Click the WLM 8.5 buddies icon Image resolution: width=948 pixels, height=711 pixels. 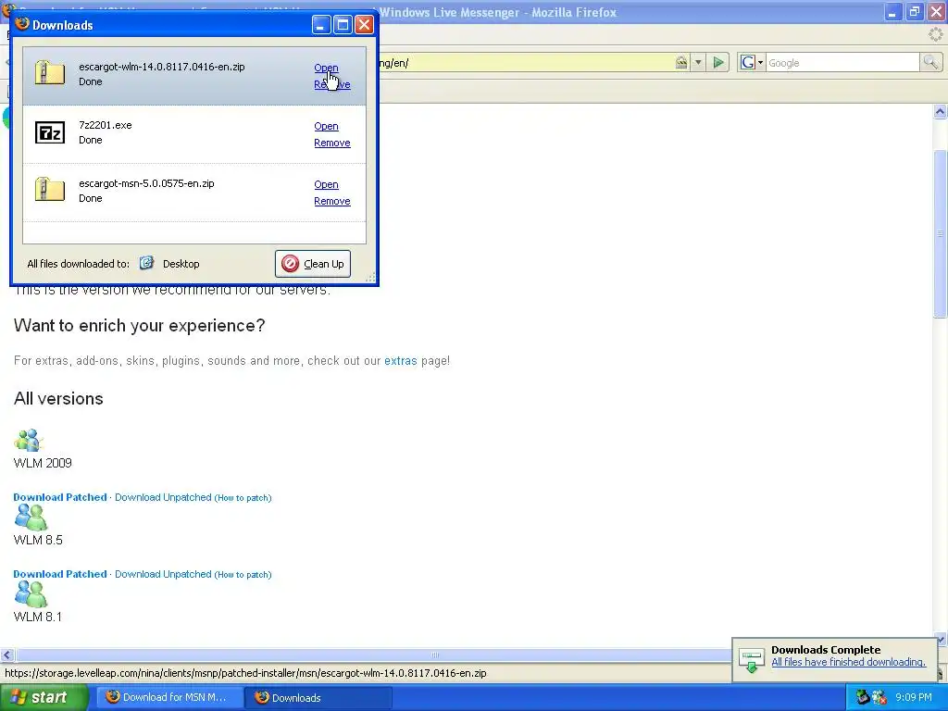tap(31, 518)
